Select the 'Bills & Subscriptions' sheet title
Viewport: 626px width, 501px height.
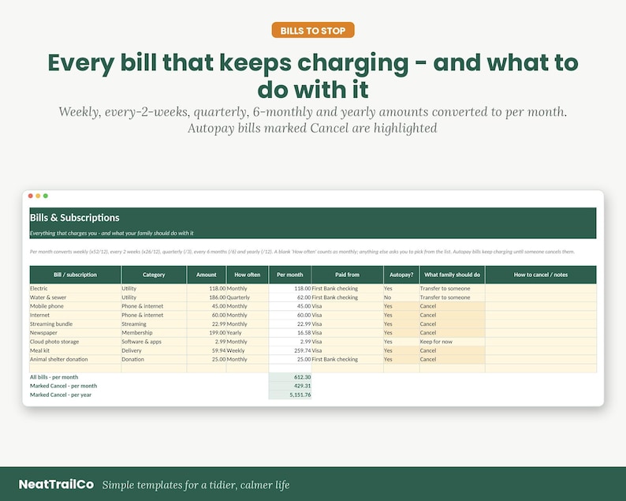[x=75, y=218]
